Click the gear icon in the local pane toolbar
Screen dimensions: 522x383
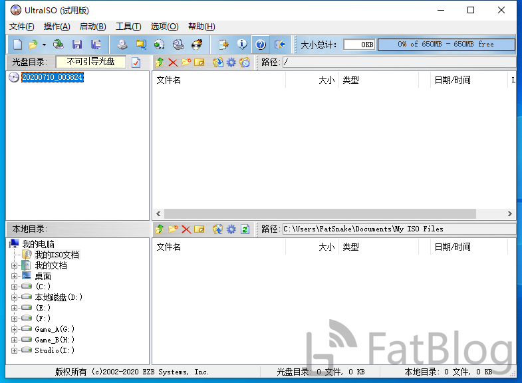pyautogui.click(x=231, y=229)
